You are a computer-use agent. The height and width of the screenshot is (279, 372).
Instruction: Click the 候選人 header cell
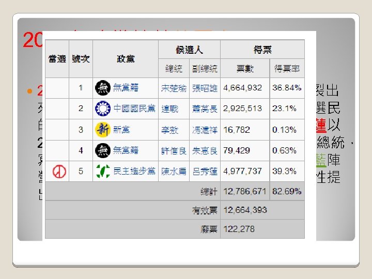(189, 50)
